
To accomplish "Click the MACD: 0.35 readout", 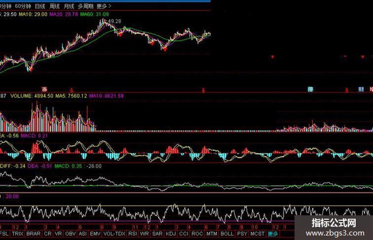I will pyautogui.click(x=68, y=166).
